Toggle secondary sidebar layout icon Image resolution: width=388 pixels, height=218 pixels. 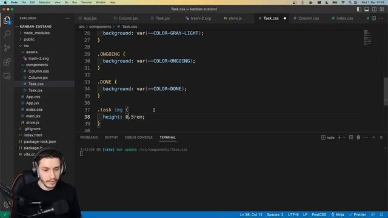375,9
